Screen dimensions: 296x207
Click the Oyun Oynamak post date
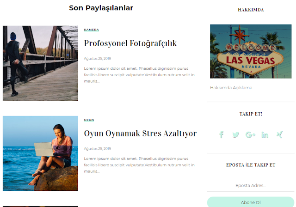(x=98, y=149)
